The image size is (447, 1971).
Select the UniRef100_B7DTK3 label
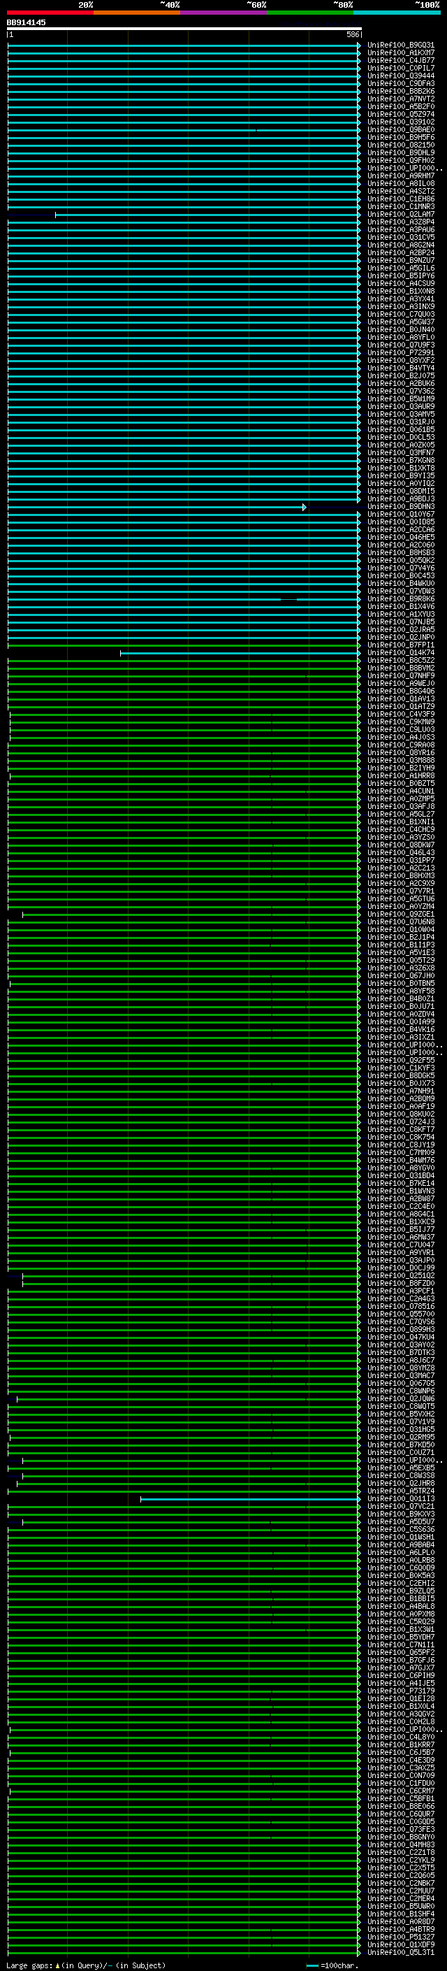[401, 1353]
